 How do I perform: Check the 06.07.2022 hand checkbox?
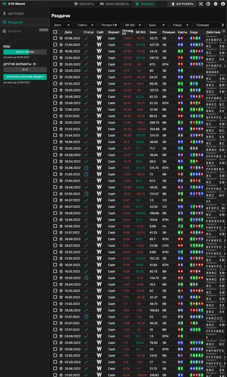point(55,206)
